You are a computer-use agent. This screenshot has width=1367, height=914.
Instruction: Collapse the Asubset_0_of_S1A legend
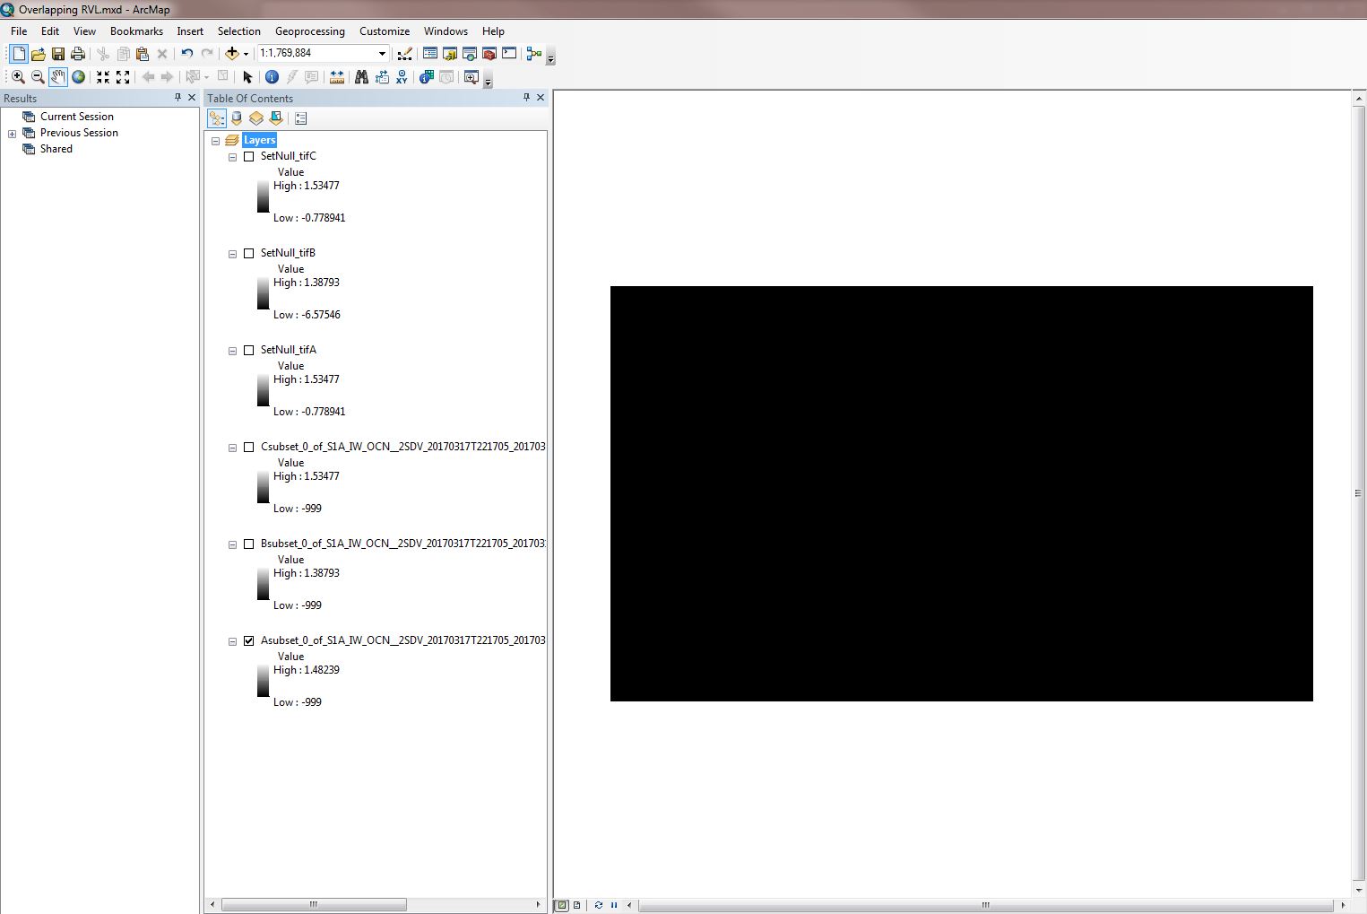tap(232, 641)
